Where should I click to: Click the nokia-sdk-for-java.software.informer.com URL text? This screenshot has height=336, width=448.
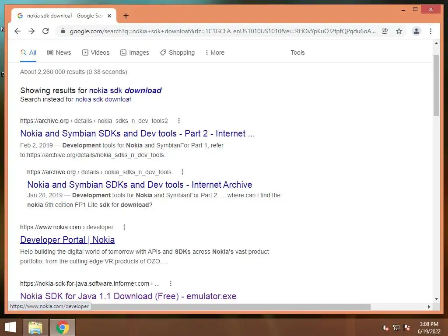[x=90, y=283]
